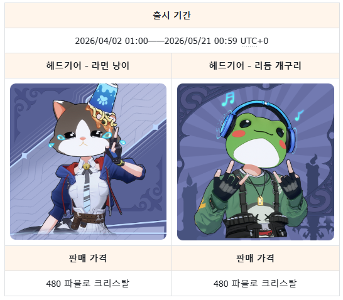Select the end date 2026/05/21 00:59

[x=201, y=41]
